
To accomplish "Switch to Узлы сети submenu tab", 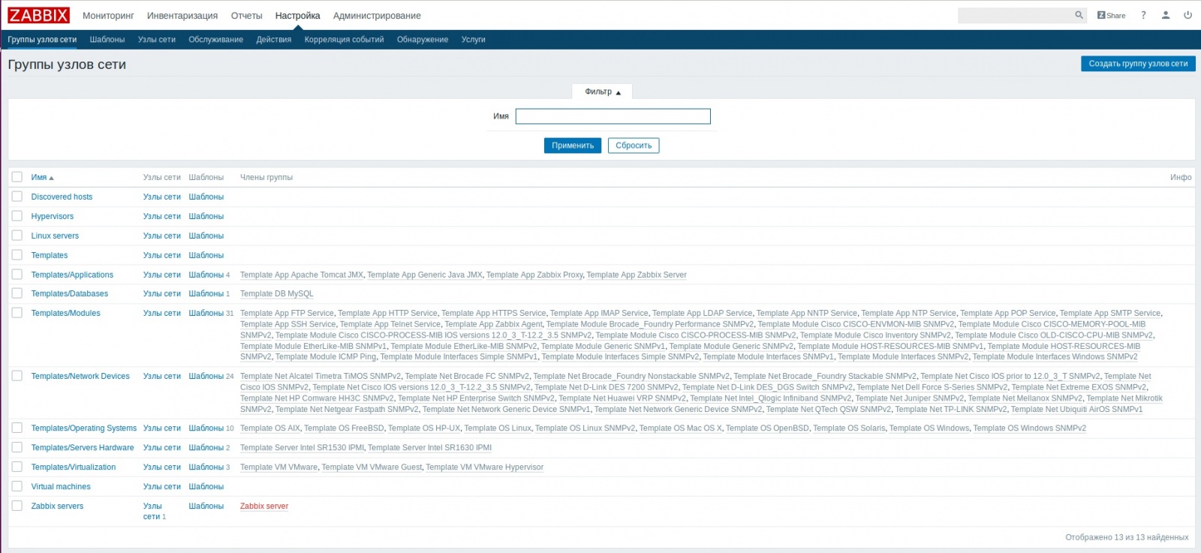I will [x=157, y=40].
